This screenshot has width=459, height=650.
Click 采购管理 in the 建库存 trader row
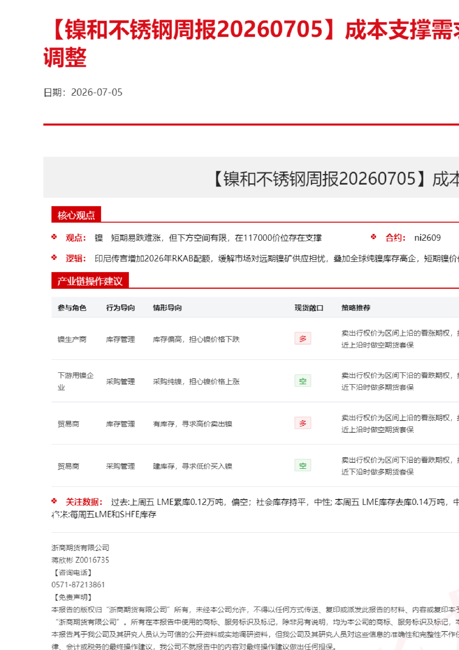(x=121, y=466)
